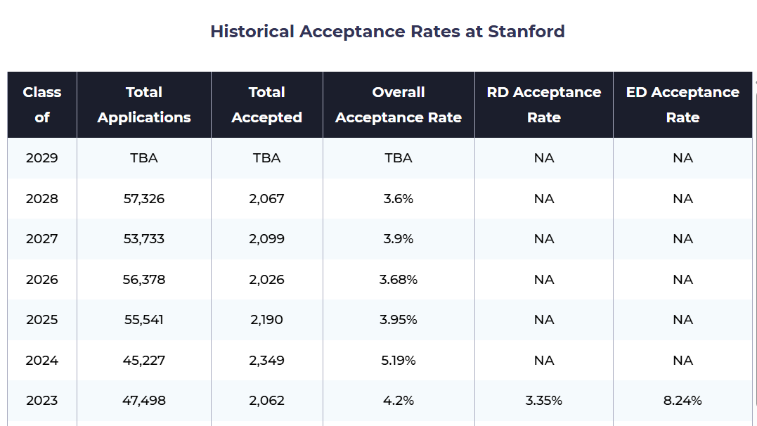Click the 57,326 total applications cell
The height and width of the screenshot is (426, 757).
point(144,198)
